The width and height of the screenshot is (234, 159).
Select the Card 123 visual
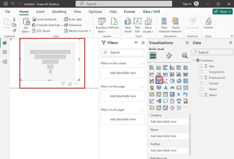click(x=179, y=87)
